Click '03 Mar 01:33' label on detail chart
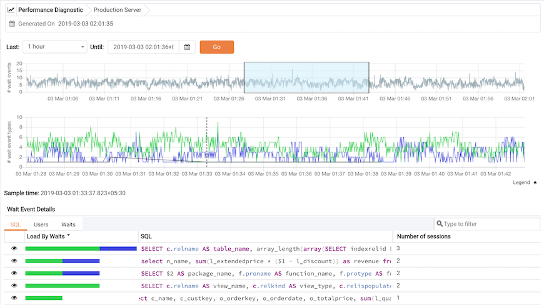544x305 pixels. pyautogui.click(x=197, y=174)
